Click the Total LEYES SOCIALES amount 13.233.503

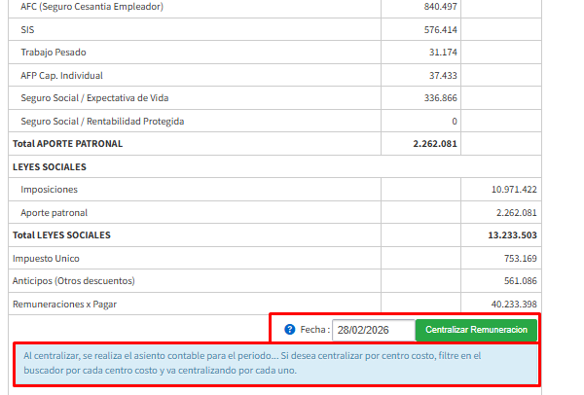[512, 235]
